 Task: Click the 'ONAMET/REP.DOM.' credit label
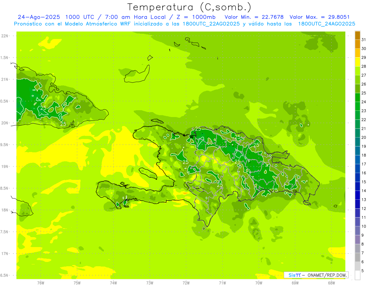tap(327, 275)
